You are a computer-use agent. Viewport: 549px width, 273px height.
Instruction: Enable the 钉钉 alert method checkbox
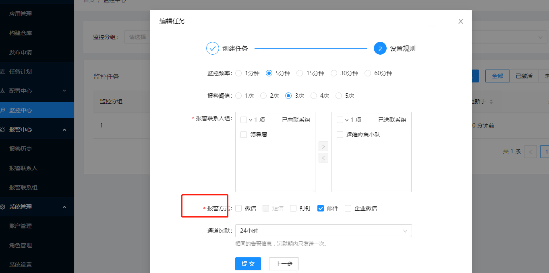293,208
